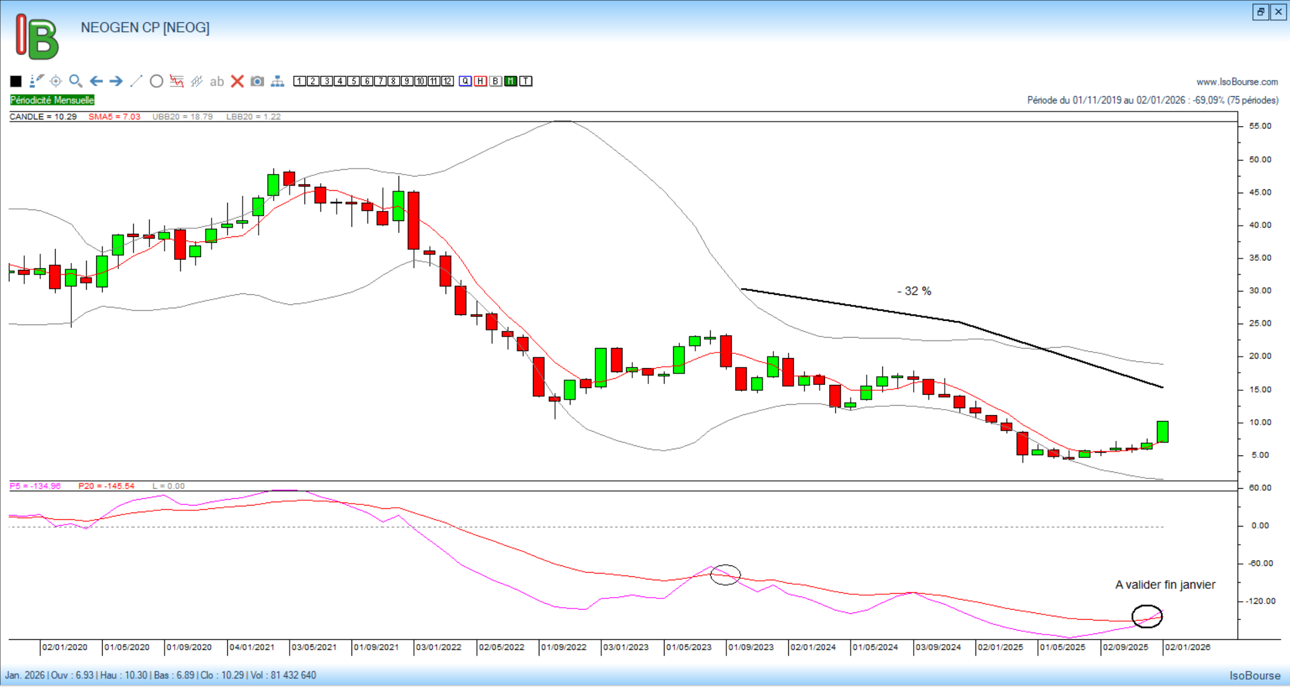
Task: Switch to the M monthly period button
Action: point(511,81)
